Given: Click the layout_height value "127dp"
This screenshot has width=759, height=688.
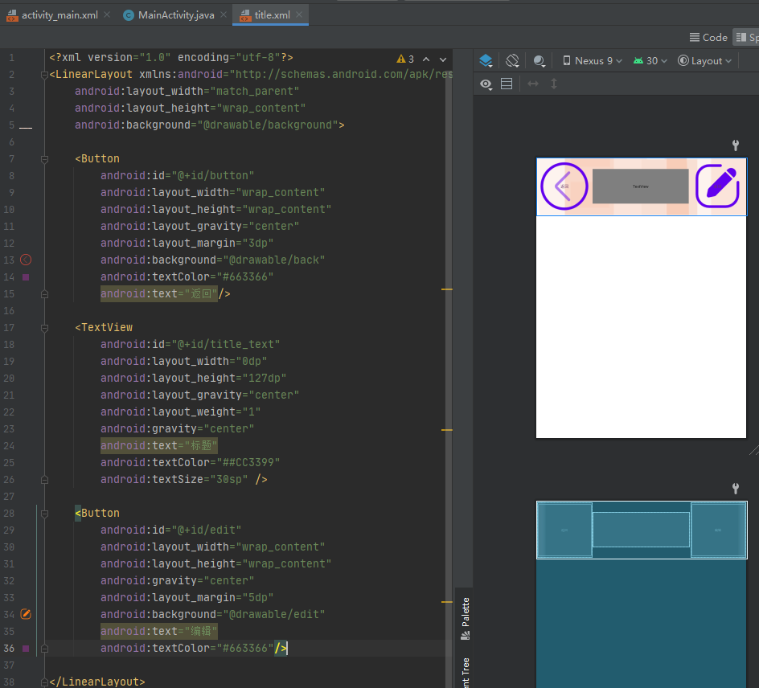Looking at the screenshot, I should (265, 379).
